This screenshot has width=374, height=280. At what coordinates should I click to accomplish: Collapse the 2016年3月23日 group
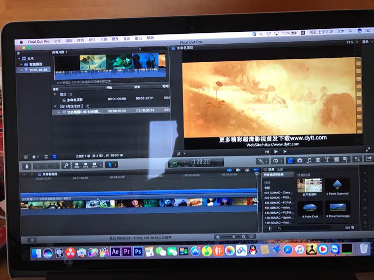pos(55,106)
